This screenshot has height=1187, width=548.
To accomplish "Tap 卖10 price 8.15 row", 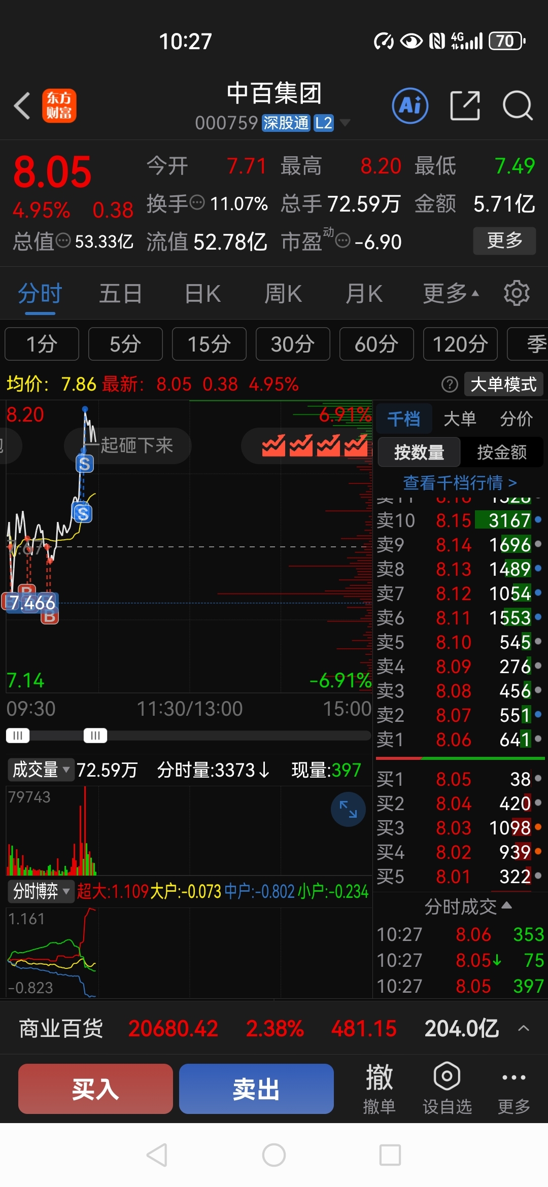I will coord(460,520).
